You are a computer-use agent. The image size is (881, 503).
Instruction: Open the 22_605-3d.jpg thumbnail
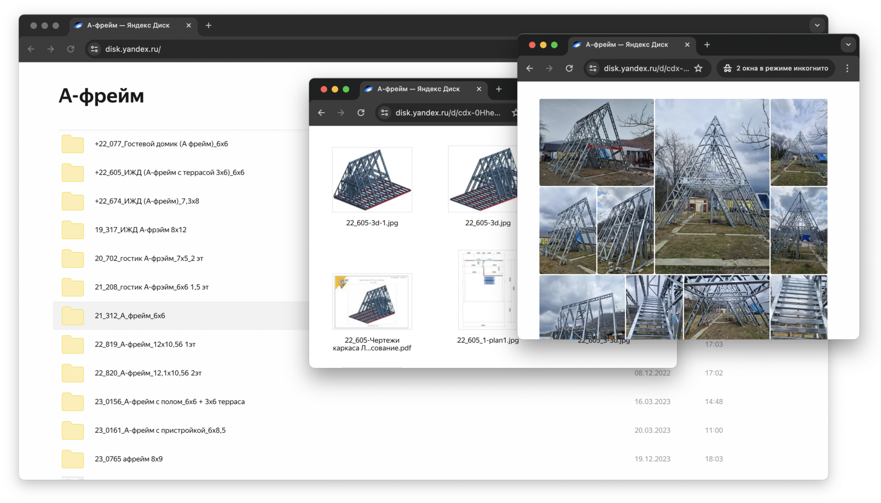tap(483, 180)
